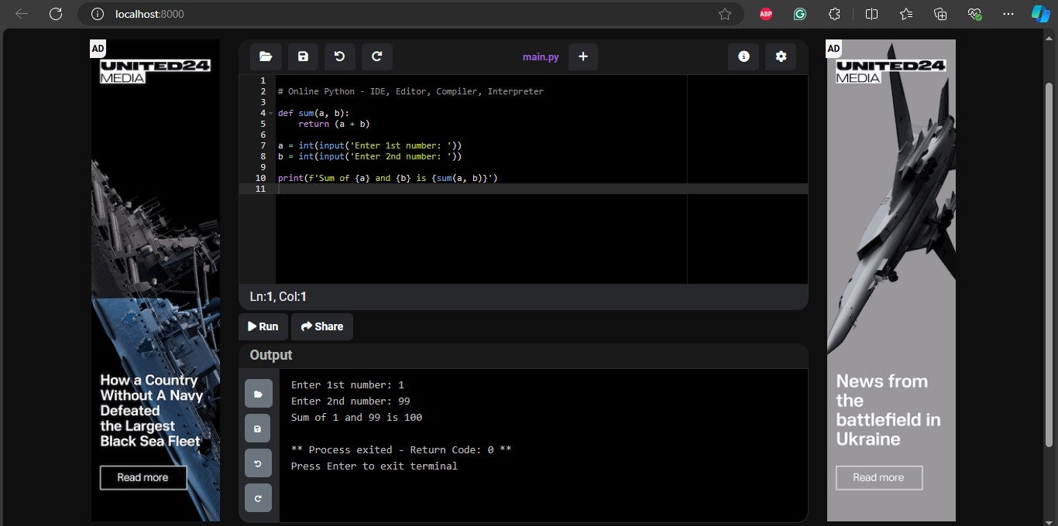Screen dimensions: 1058x526
Task: Place cursor on line 11 in editor
Action: (x=465, y=189)
